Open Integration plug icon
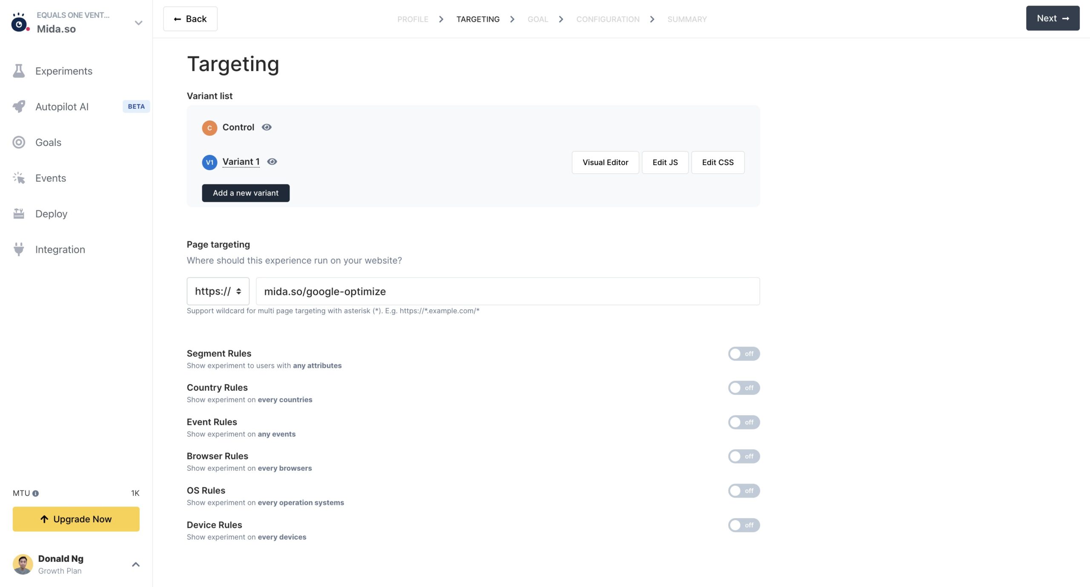Viewport: 1090px width, 587px height. 19,249
